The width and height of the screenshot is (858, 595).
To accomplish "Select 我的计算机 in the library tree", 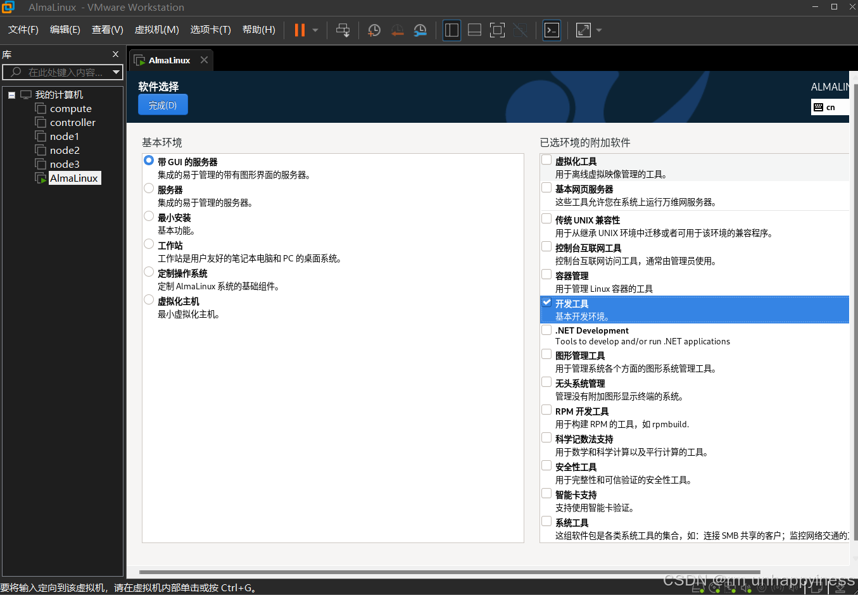I will tap(59, 95).
